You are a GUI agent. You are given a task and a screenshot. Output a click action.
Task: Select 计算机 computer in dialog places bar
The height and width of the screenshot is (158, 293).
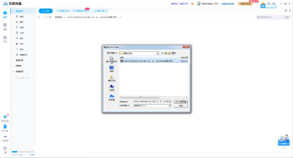point(112,88)
